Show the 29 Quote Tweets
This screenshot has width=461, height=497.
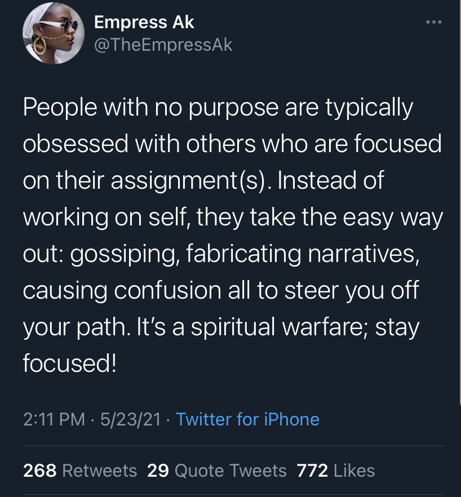click(x=216, y=470)
